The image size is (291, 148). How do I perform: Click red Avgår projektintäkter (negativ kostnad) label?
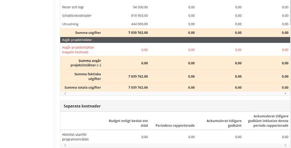tap(78, 49)
